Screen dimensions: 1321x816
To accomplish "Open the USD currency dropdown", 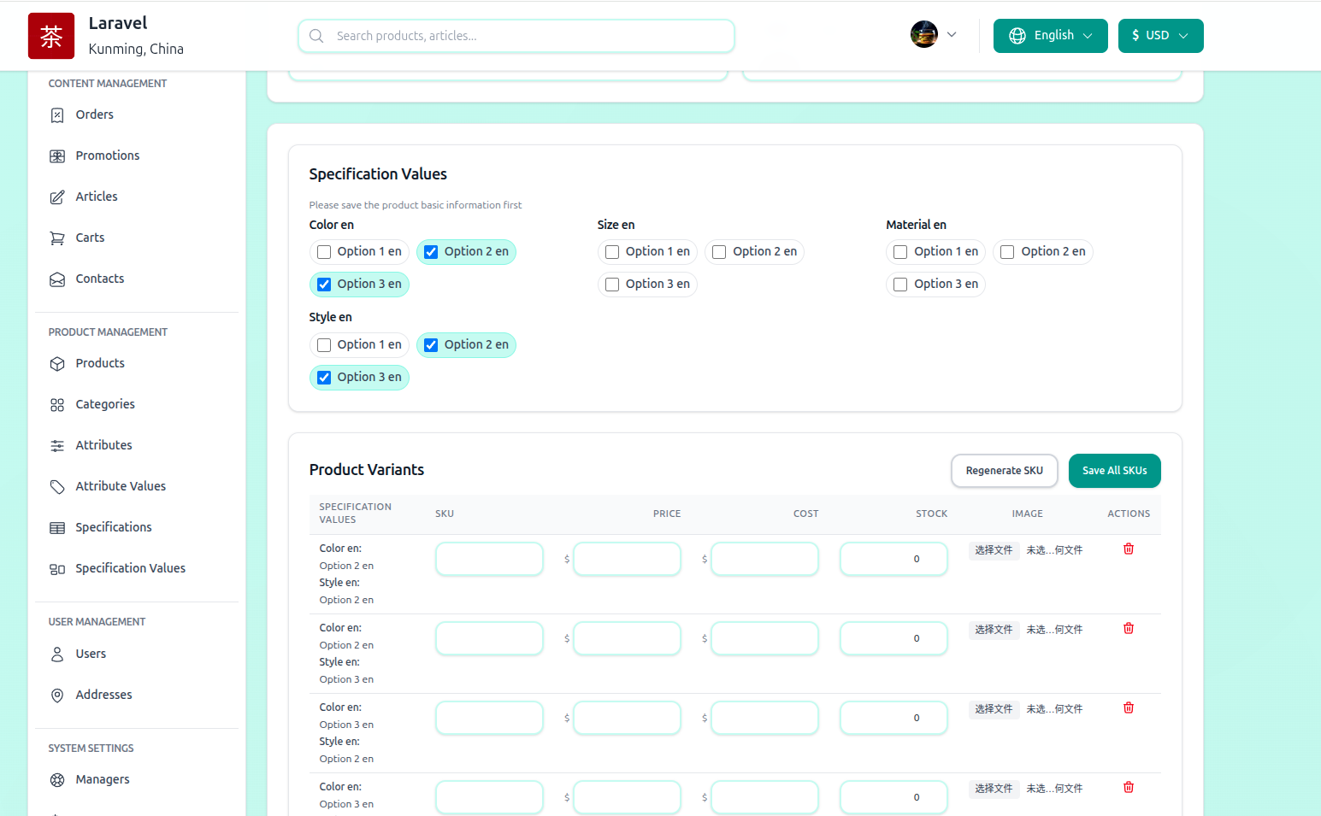I will tap(1160, 36).
